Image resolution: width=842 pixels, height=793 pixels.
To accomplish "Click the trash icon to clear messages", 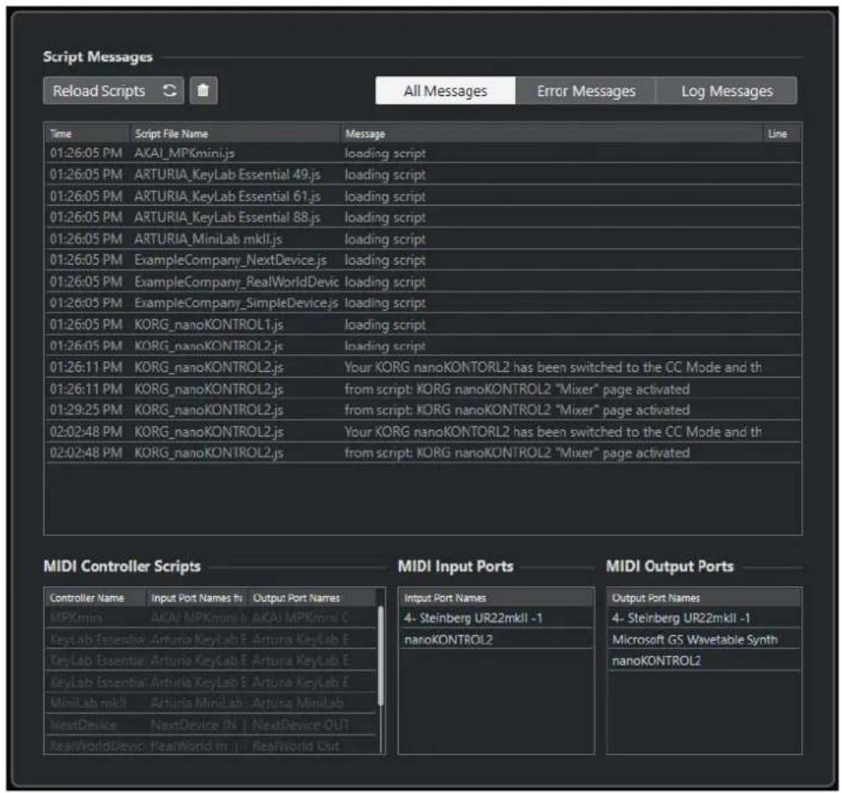I will pyautogui.click(x=203, y=90).
